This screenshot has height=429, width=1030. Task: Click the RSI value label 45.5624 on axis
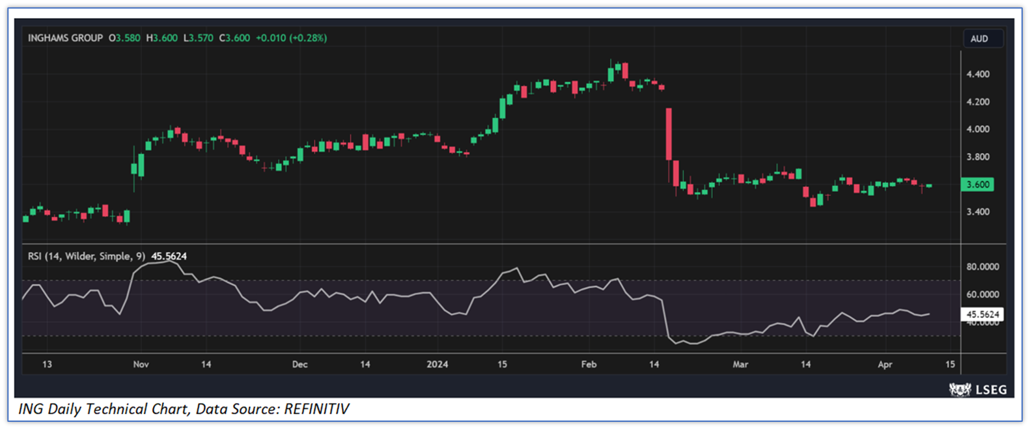(982, 314)
